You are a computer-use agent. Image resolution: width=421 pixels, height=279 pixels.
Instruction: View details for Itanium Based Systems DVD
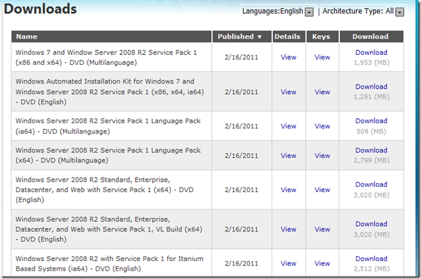289,264
